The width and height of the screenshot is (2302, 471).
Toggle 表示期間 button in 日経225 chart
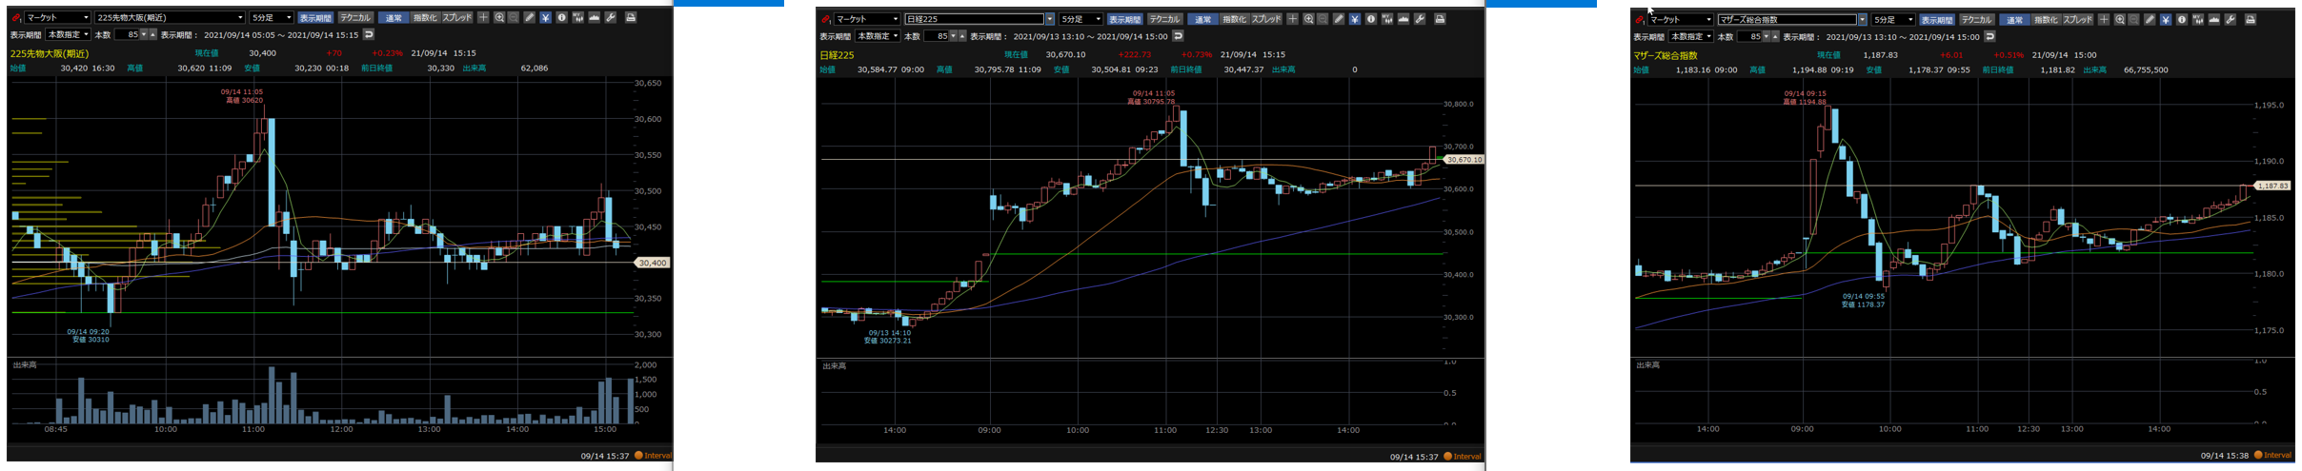1124,19
